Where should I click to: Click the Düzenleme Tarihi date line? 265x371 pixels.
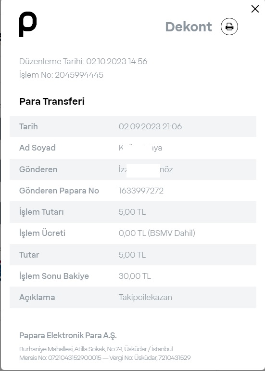point(83,61)
